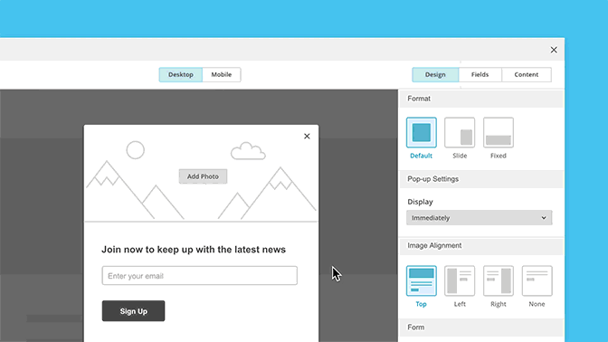Image resolution: width=608 pixels, height=342 pixels.
Task: Pick the Fixed format icon
Action: [499, 133]
